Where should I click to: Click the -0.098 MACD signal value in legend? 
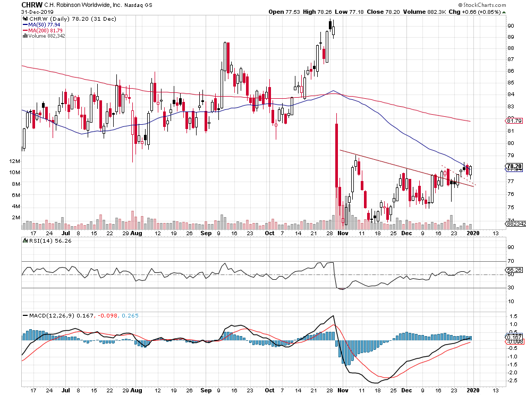(107, 315)
